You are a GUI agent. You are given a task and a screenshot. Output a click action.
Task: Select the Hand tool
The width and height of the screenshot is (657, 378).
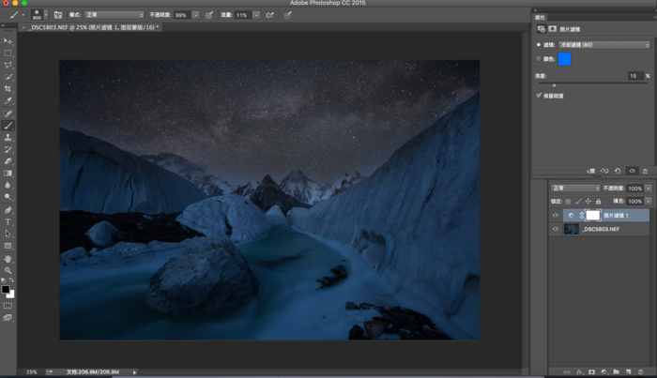coord(8,258)
